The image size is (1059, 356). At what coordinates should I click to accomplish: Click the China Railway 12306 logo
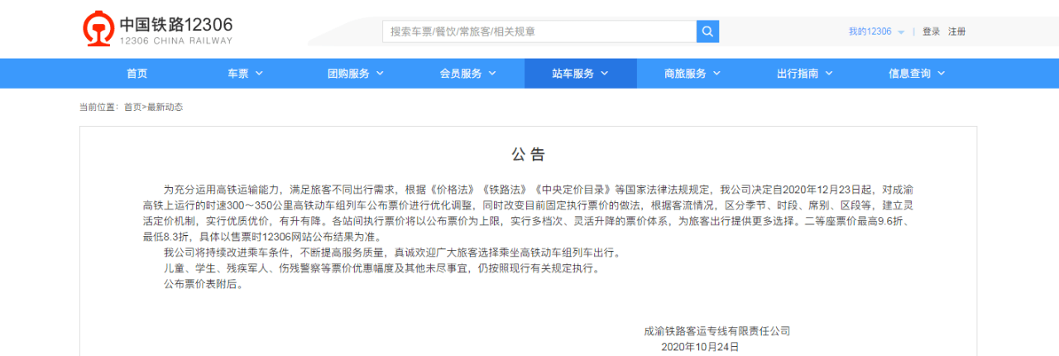pyautogui.click(x=157, y=30)
